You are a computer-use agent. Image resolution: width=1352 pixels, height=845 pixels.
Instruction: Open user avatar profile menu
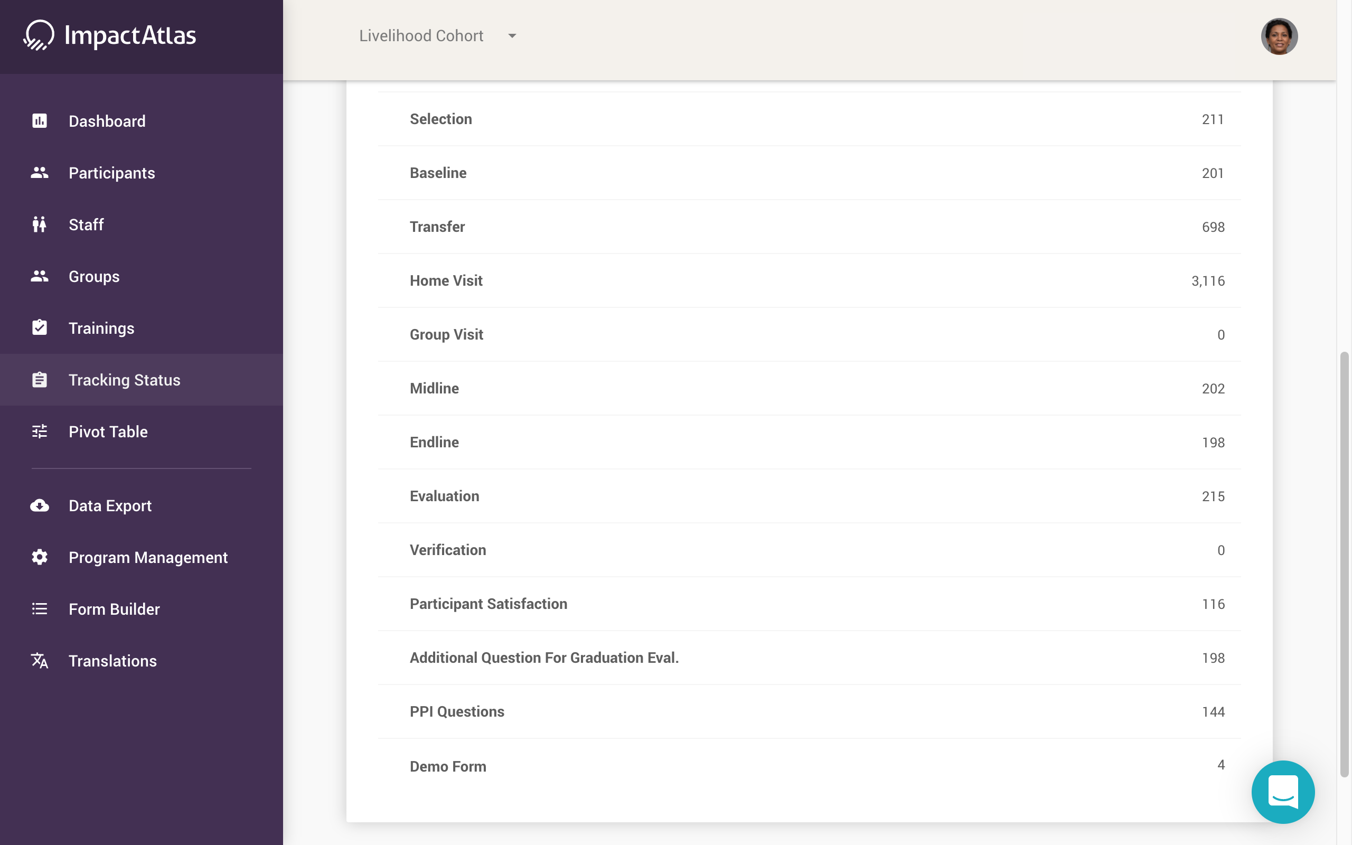1279,36
